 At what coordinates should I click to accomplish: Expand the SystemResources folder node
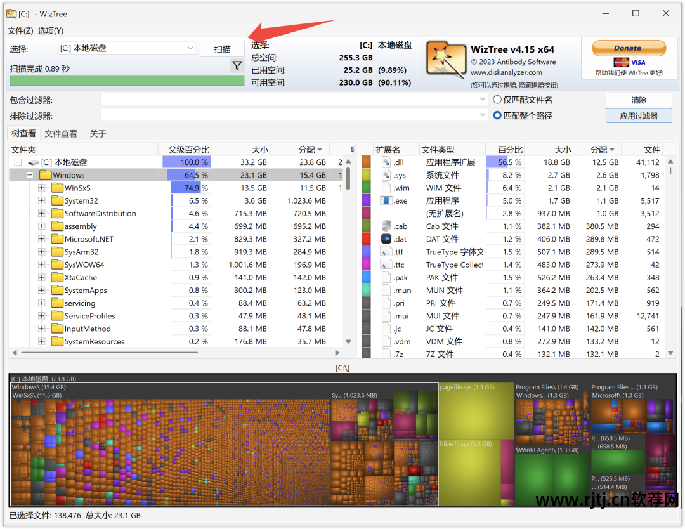pyautogui.click(x=41, y=341)
